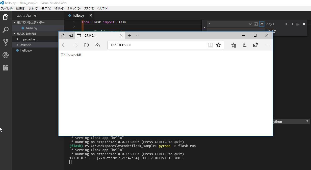Open the Extensions view icon

pyautogui.click(x=6, y=68)
